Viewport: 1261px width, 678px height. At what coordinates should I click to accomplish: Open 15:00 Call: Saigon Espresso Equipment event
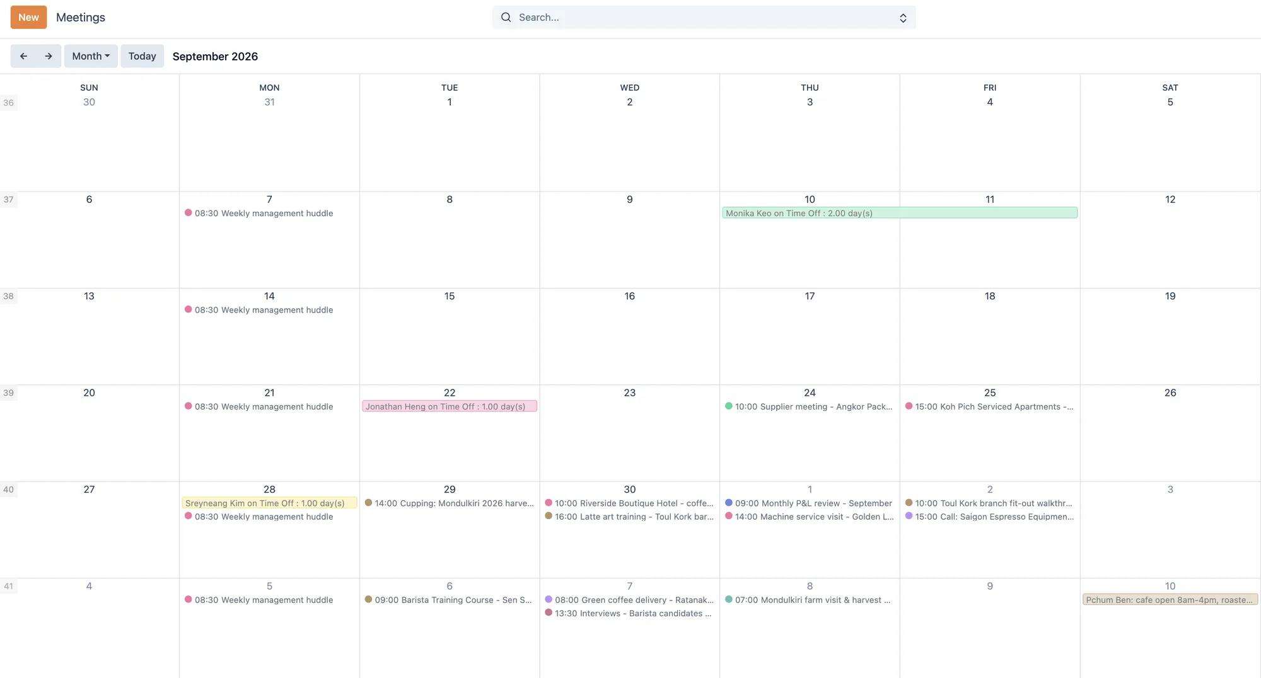[989, 517]
